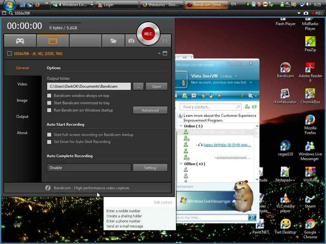Open the happy birthday kb song link
Image resolution: width=326 pixels, height=244 pixels.
pos(227,145)
